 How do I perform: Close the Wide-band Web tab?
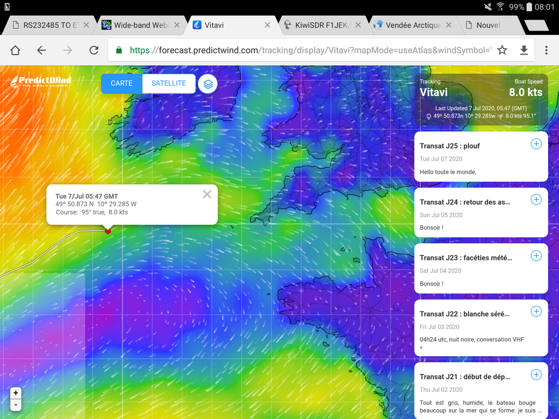coord(177,25)
